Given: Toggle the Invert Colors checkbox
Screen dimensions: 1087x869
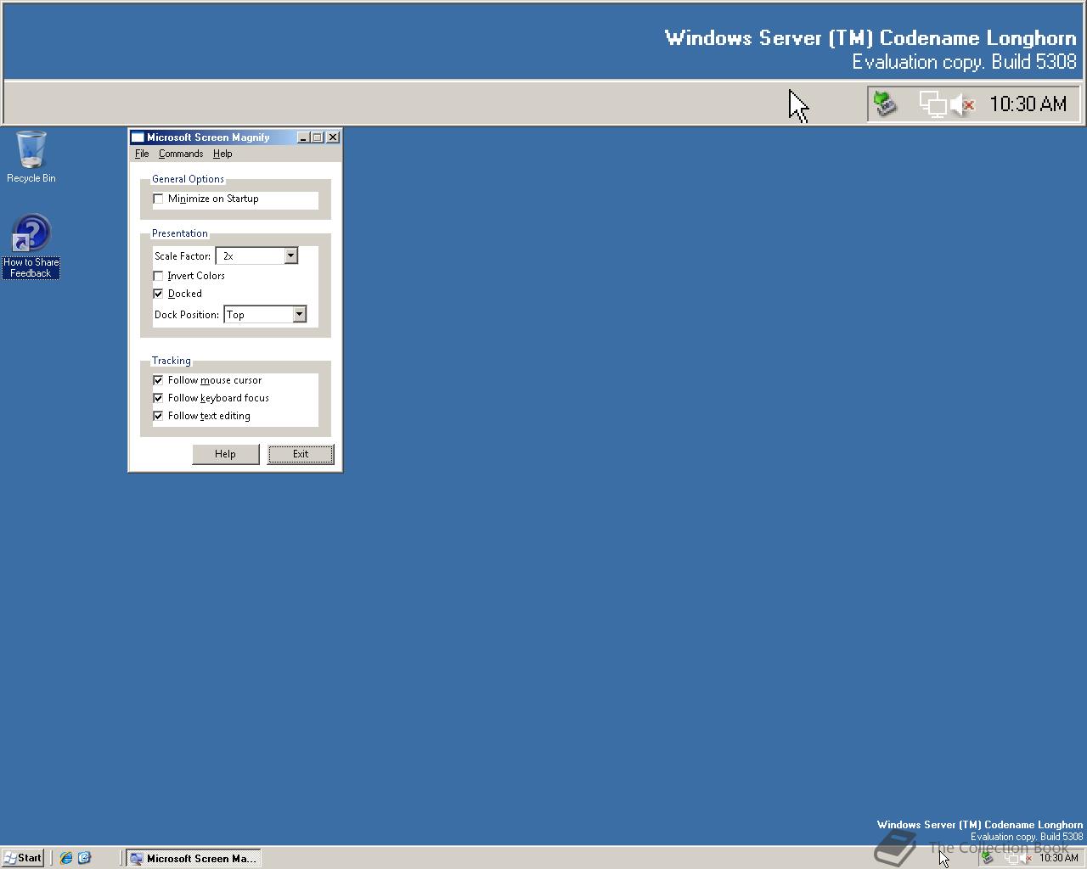Looking at the screenshot, I should click(158, 276).
